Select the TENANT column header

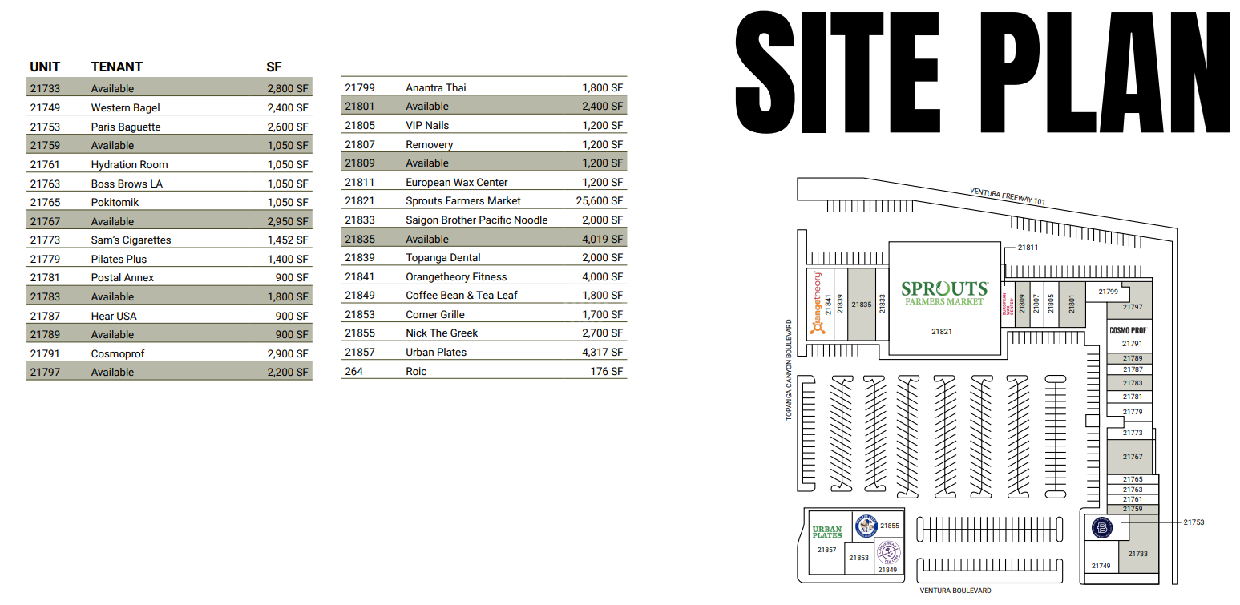pyautogui.click(x=117, y=67)
